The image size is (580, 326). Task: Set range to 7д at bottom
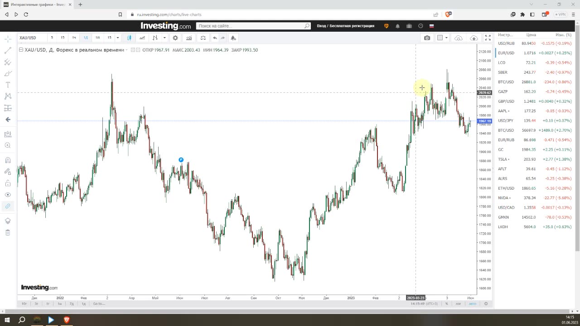coord(71,303)
